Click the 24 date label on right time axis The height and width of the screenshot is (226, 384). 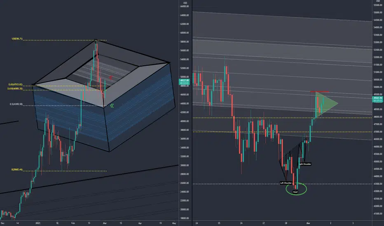click(197, 223)
